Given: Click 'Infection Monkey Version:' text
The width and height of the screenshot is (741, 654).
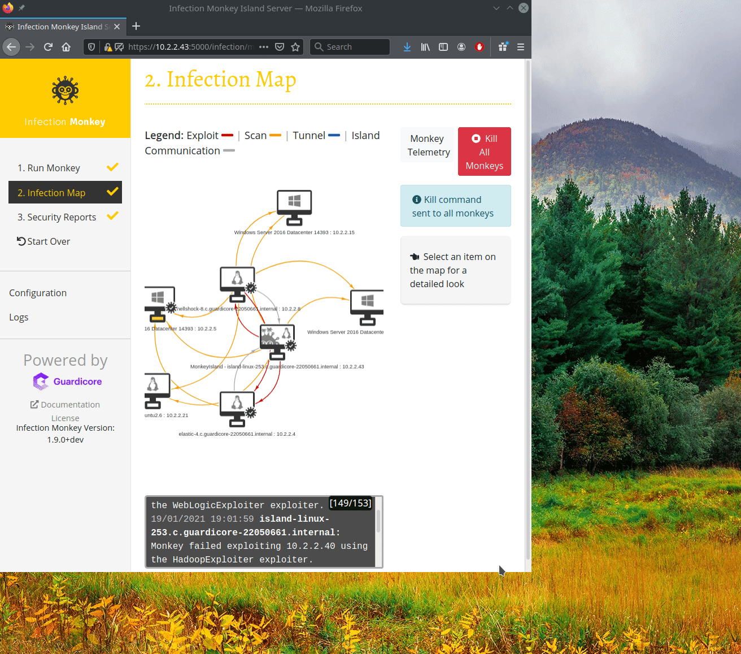Looking at the screenshot, I should coord(66,428).
